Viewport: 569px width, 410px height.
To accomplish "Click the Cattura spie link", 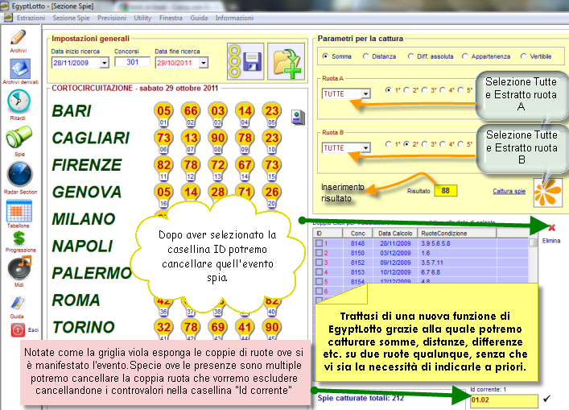I will (x=509, y=191).
